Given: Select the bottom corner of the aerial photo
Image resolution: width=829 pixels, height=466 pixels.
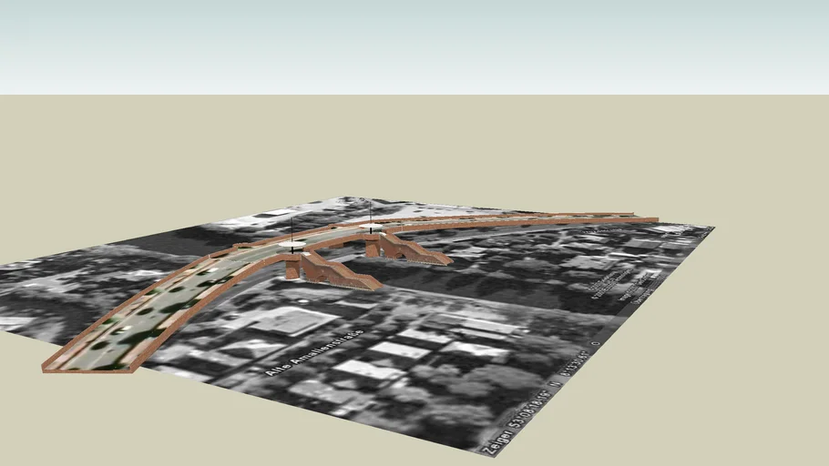Looking at the screenshot, I should pyautogui.click(x=494, y=454).
